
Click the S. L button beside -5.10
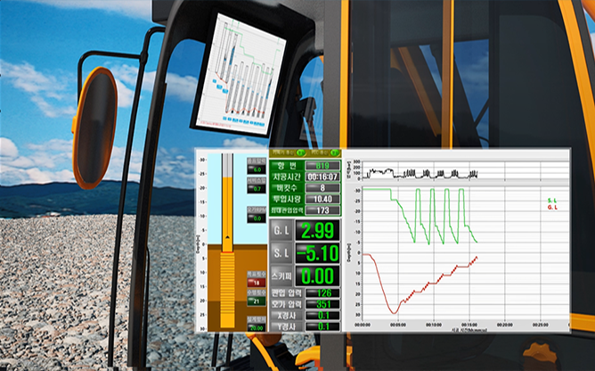[281, 253]
